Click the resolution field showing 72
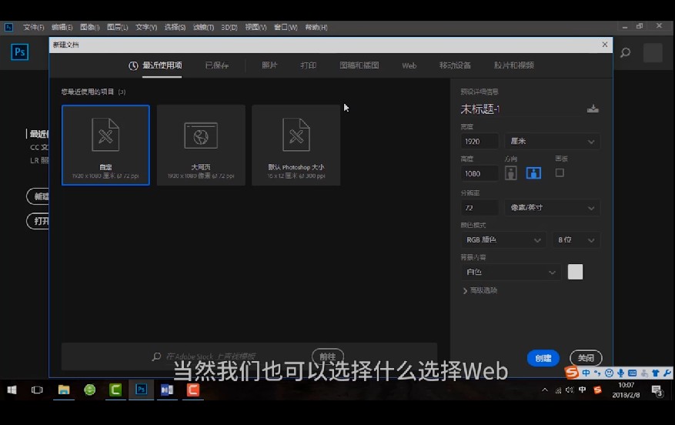675x425 pixels. coord(480,208)
